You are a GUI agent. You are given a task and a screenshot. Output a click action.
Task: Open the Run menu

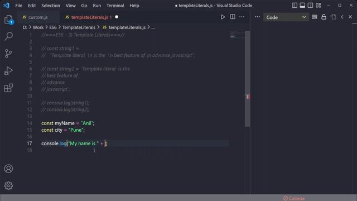(x=97, y=6)
